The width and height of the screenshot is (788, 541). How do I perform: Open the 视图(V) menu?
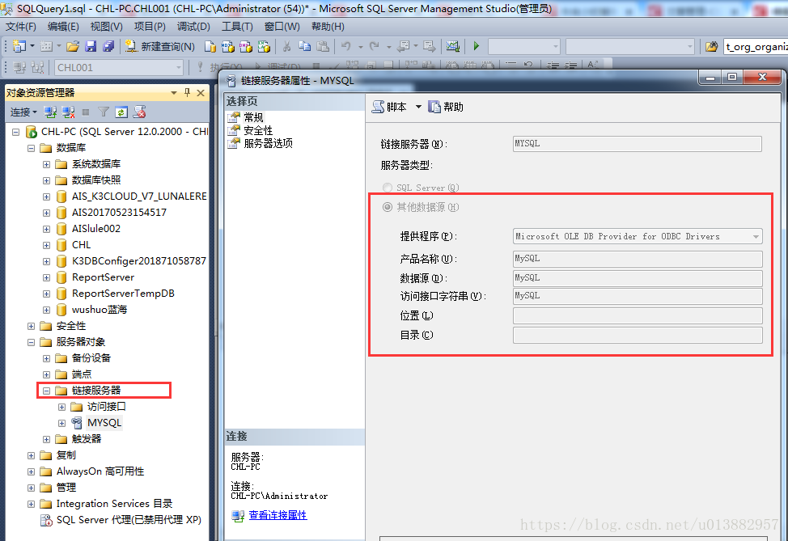[x=106, y=27]
